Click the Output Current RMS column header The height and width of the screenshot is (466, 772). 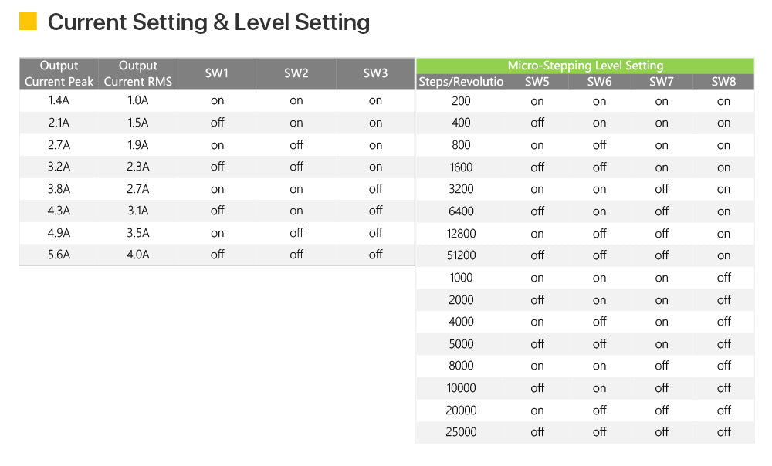pyautogui.click(x=138, y=74)
